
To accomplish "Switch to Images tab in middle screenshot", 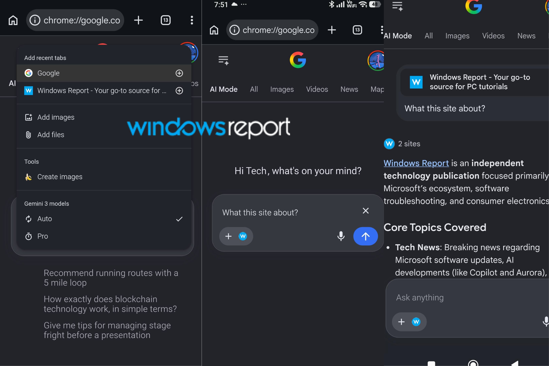I will pos(282,89).
